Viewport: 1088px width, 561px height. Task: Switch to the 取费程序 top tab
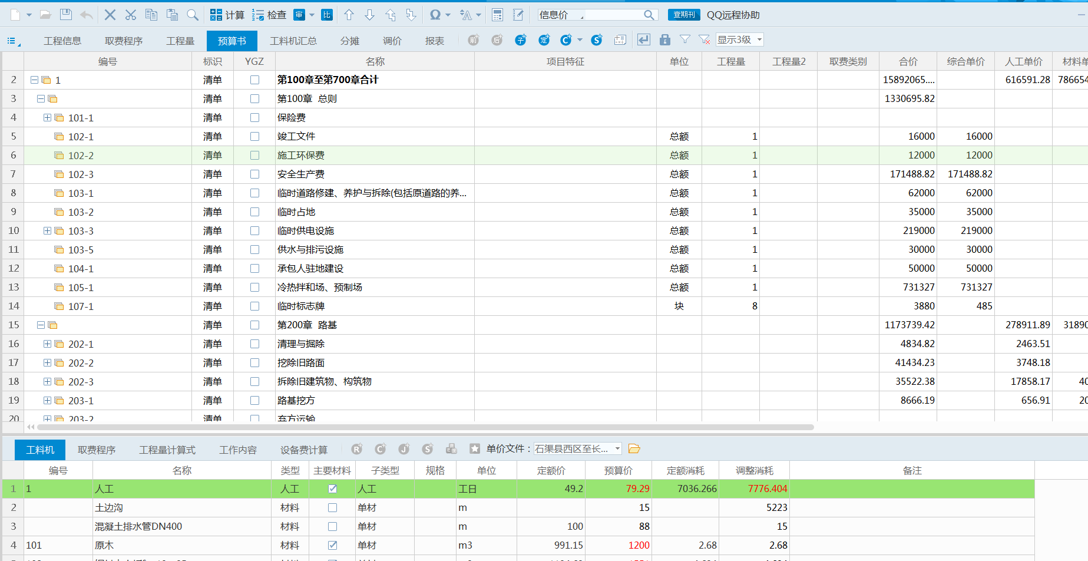(x=124, y=41)
